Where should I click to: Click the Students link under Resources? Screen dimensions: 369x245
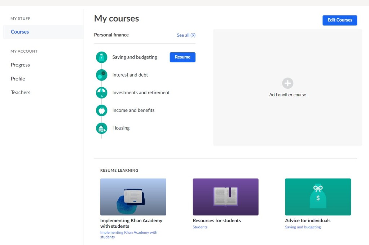[x=200, y=227]
